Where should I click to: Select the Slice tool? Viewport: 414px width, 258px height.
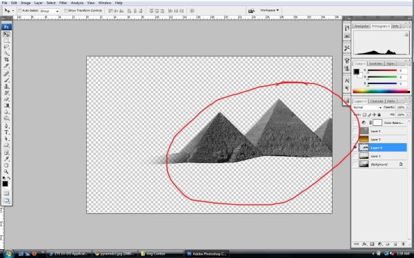point(6,66)
